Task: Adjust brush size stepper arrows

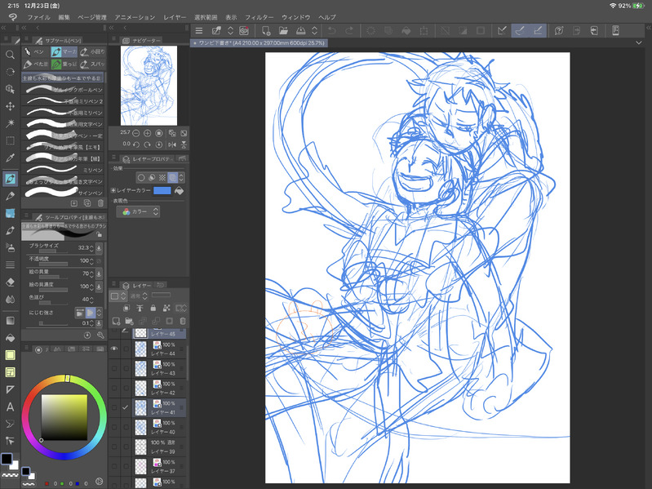Action: click(x=91, y=248)
